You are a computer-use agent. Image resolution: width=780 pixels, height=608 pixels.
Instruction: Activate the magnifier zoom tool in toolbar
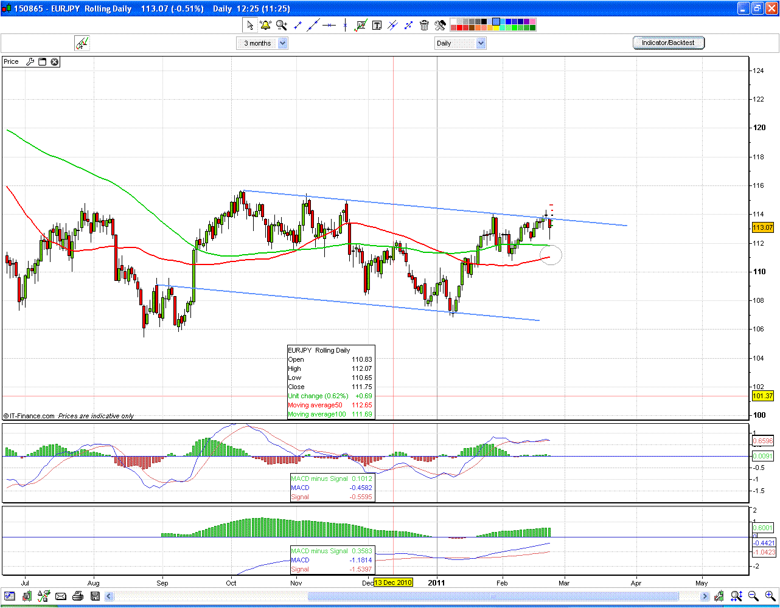[281, 25]
